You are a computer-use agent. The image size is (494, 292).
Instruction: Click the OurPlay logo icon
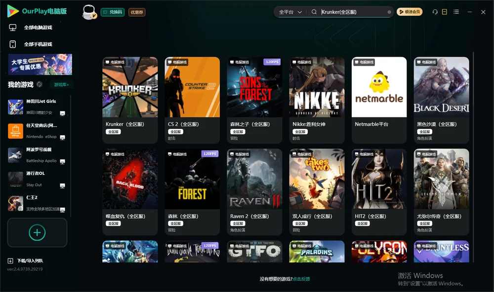point(13,11)
